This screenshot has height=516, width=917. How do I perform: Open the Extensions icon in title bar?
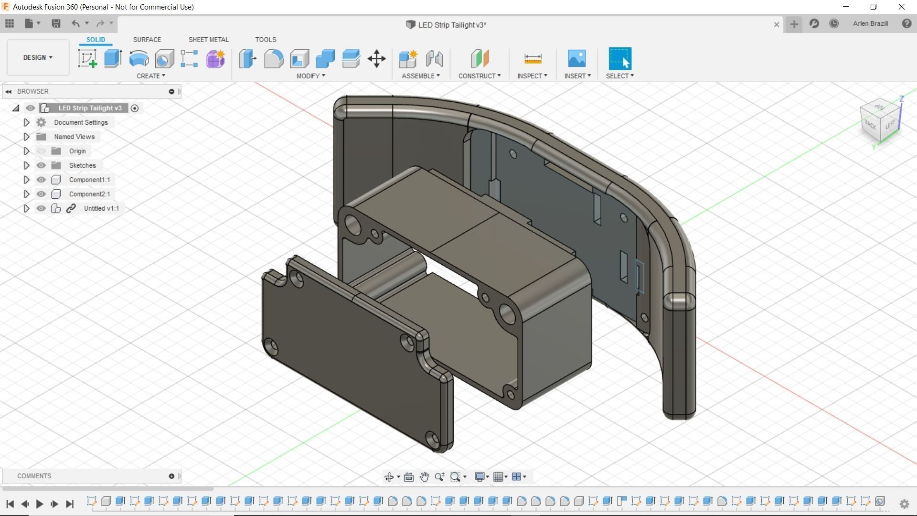pyautogui.click(x=814, y=23)
